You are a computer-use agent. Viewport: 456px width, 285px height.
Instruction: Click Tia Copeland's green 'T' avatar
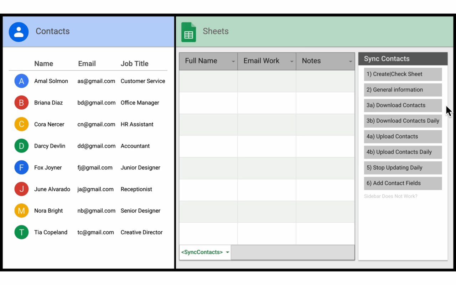pos(21,233)
